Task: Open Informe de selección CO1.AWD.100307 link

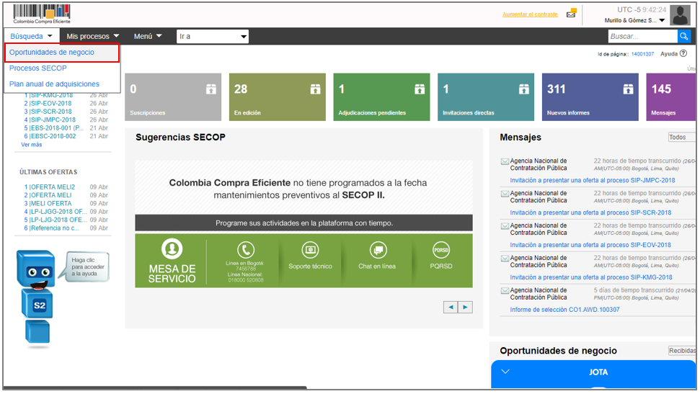Action: click(564, 310)
